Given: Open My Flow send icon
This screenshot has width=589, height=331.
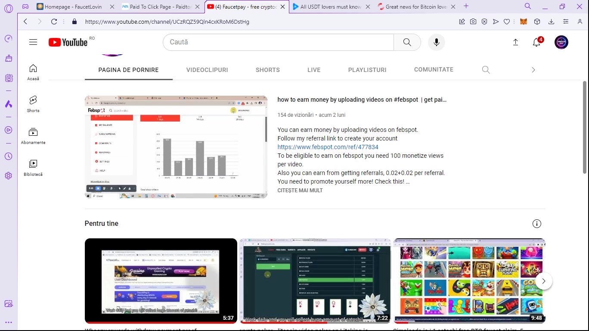Looking at the screenshot, I should coord(496,22).
